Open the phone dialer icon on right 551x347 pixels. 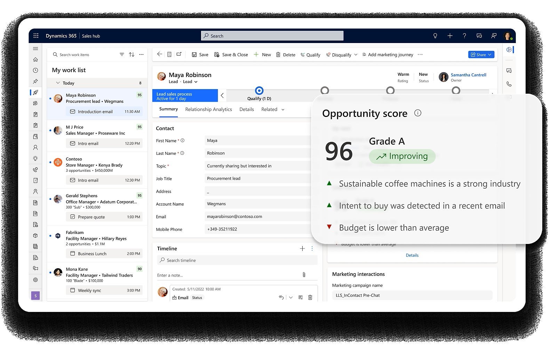[509, 84]
